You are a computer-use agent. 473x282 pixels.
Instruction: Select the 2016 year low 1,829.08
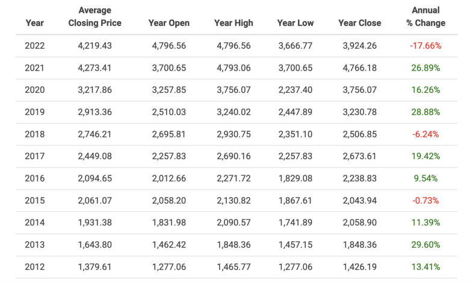[x=294, y=178]
